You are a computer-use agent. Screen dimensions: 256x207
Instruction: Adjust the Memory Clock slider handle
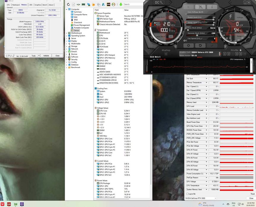pyautogui.click(x=197, y=35)
